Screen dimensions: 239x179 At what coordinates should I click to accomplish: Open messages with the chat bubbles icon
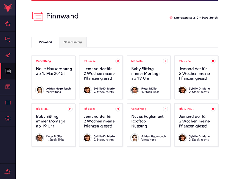click(8, 40)
